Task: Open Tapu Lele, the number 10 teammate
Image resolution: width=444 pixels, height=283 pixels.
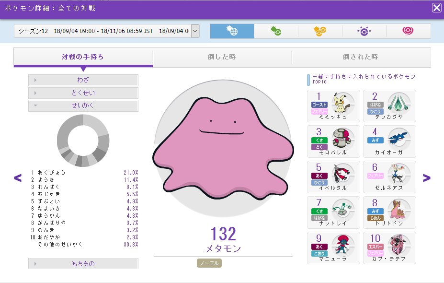Action: tap(390, 248)
